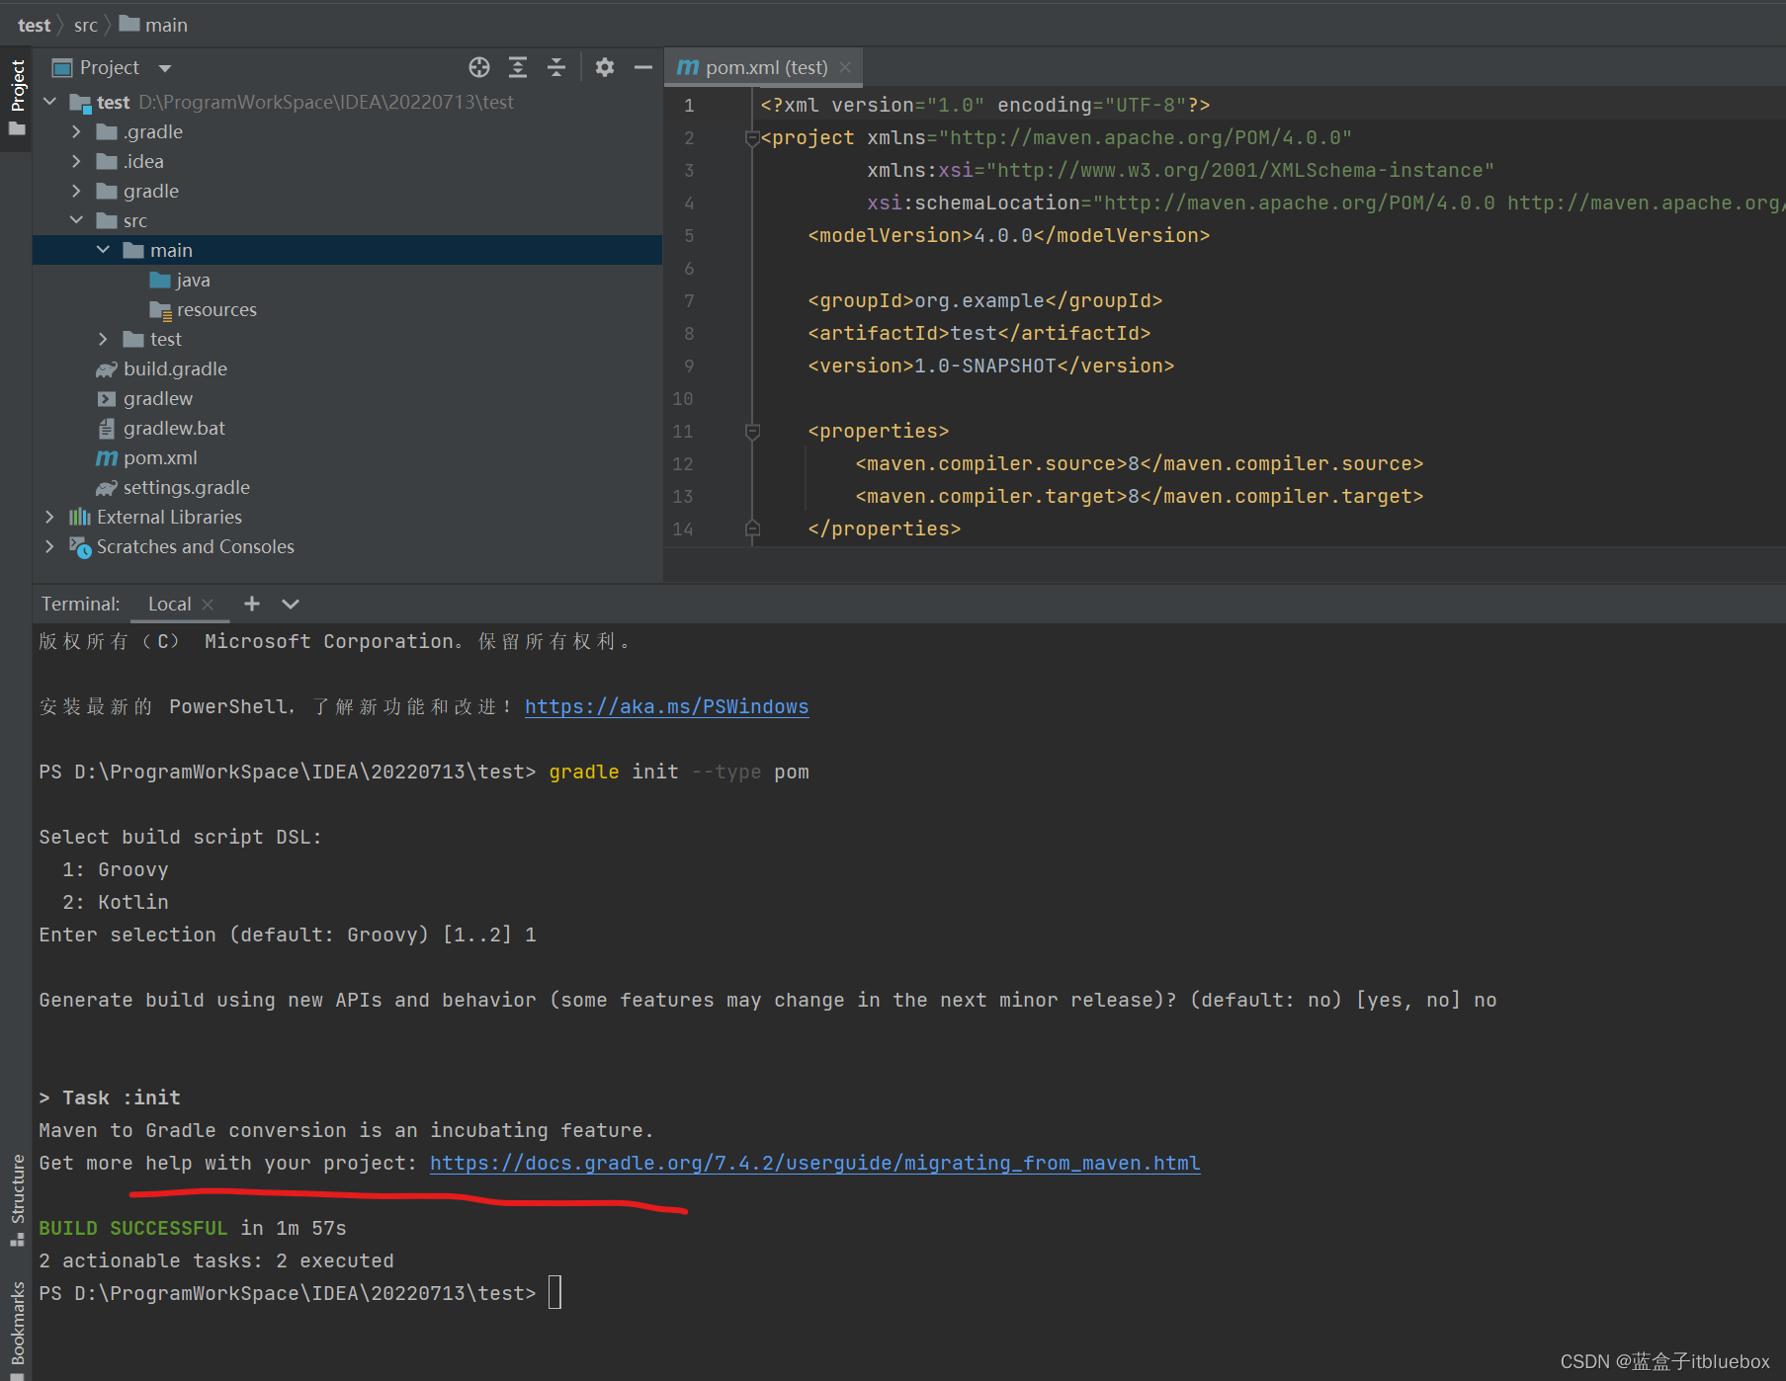Screen dimensions: 1786x1381
Task: Click the .gradle folder icon
Action: tap(107, 131)
